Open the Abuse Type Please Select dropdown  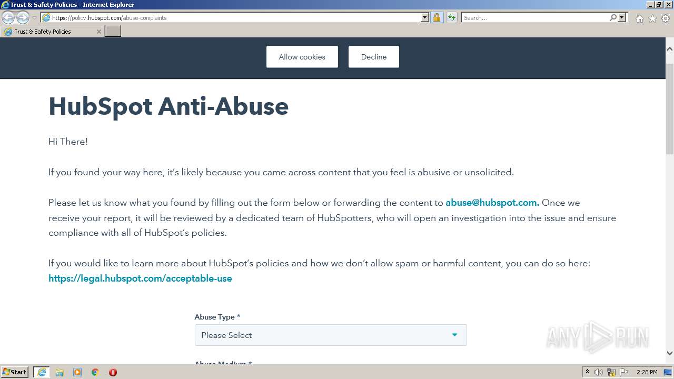[331, 335]
